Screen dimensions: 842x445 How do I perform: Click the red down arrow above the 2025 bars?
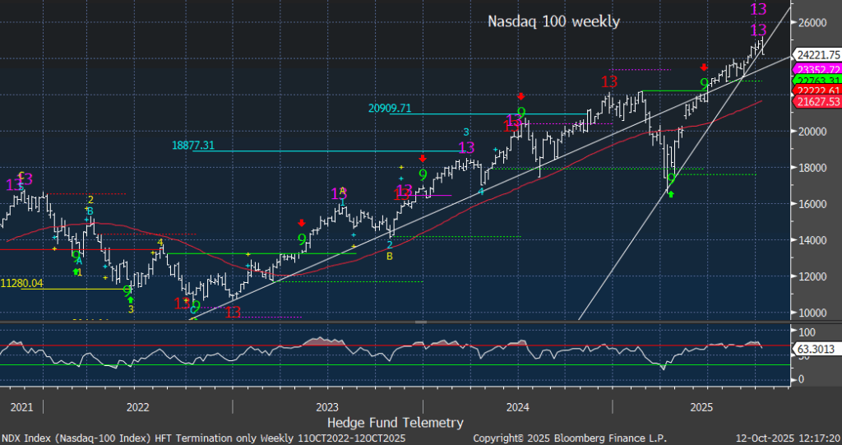click(x=705, y=67)
